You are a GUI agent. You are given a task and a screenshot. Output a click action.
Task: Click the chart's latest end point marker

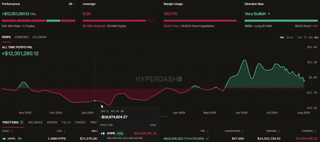click(x=304, y=81)
